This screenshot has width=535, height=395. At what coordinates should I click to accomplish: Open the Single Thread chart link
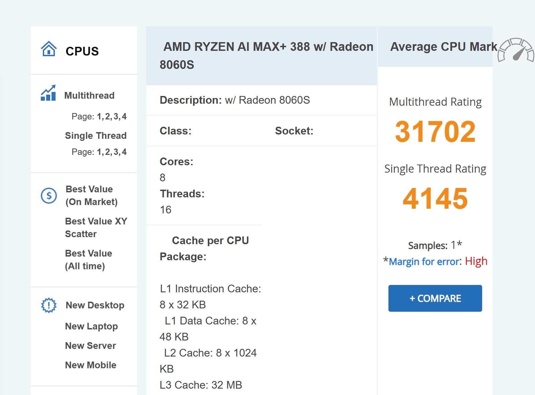[96, 136]
